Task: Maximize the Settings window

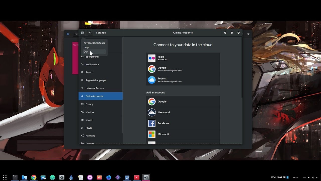Action: (x=232, y=33)
